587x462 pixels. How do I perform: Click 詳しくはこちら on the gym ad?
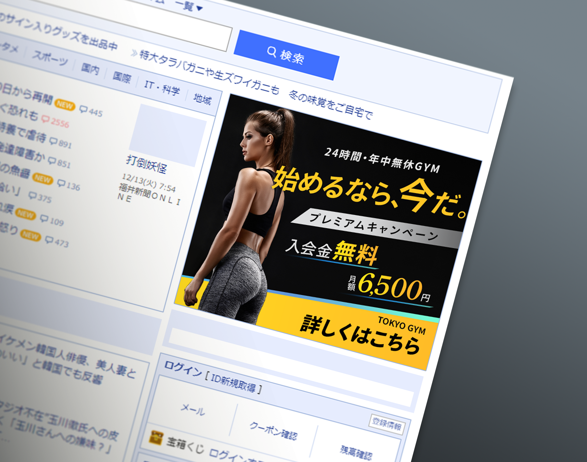coord(360,335)
